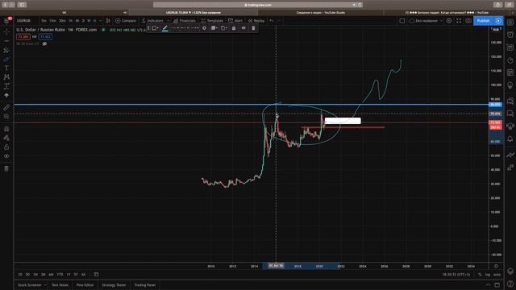
Task: Expand the indicator favorites dropdown arrow
Action: (x=168, y=21)
